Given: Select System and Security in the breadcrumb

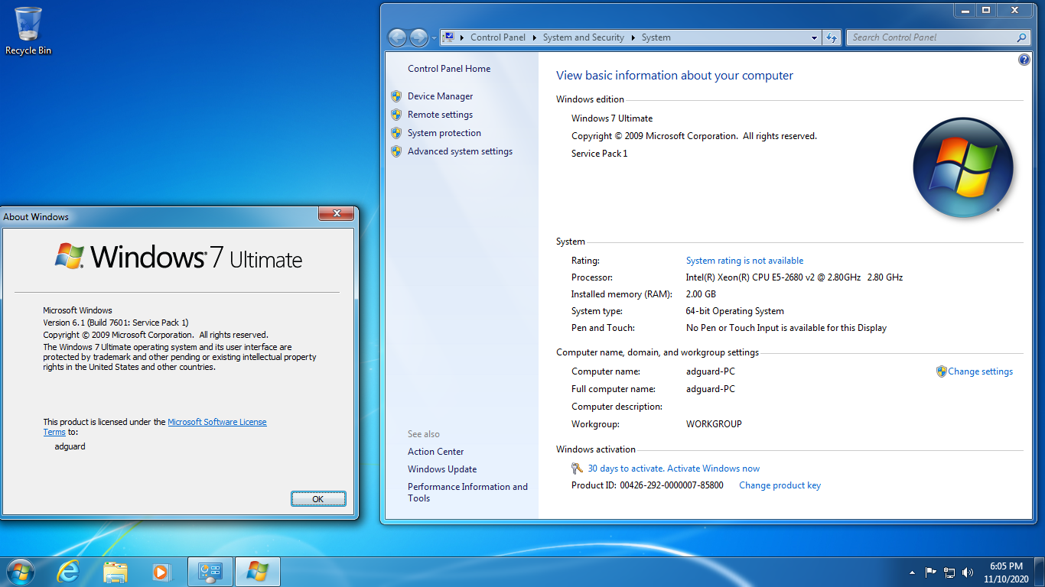Looking at the screenshot, I should click(x=583, y=37).
